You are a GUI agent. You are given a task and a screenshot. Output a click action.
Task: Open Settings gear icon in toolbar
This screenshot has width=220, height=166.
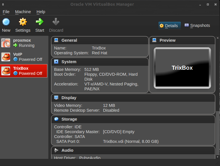coord(23,22)
